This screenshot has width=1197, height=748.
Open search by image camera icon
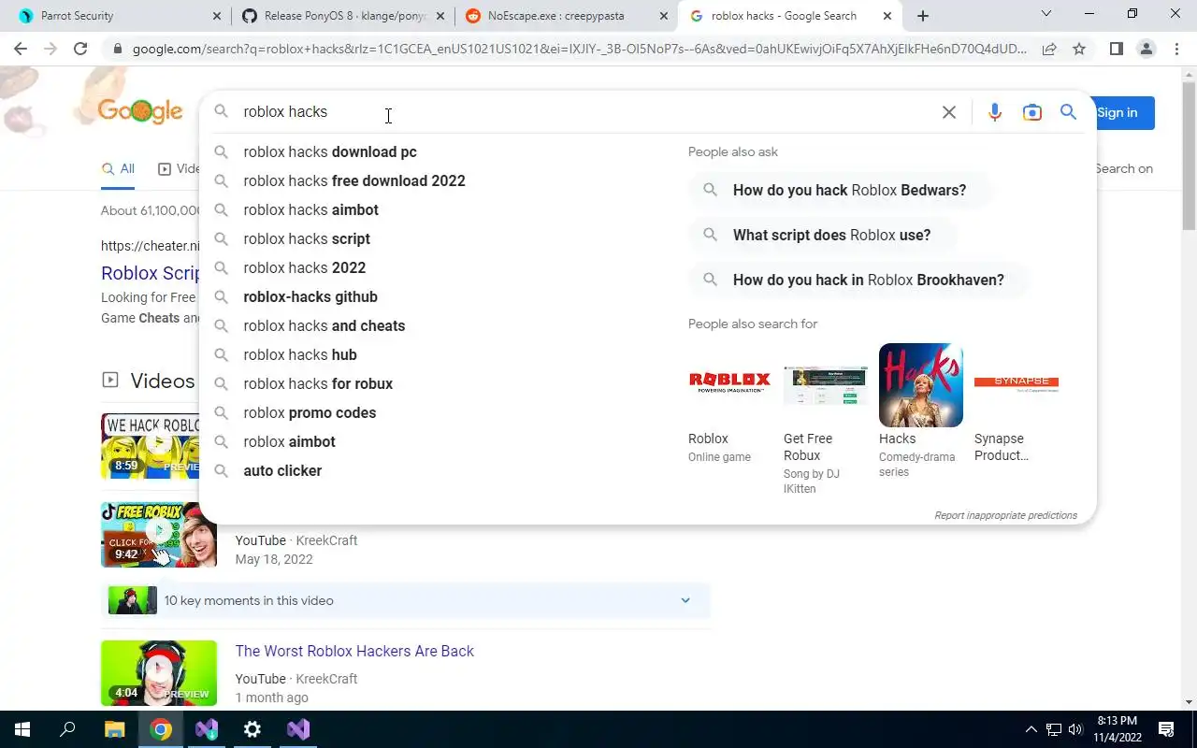(1031, 112)
